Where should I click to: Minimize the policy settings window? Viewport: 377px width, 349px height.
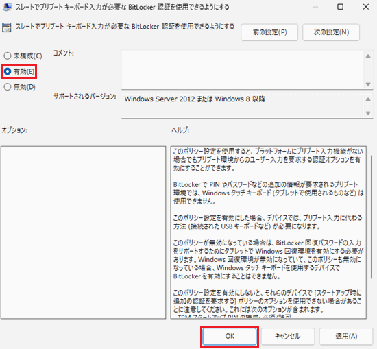[x=315, y=7]
